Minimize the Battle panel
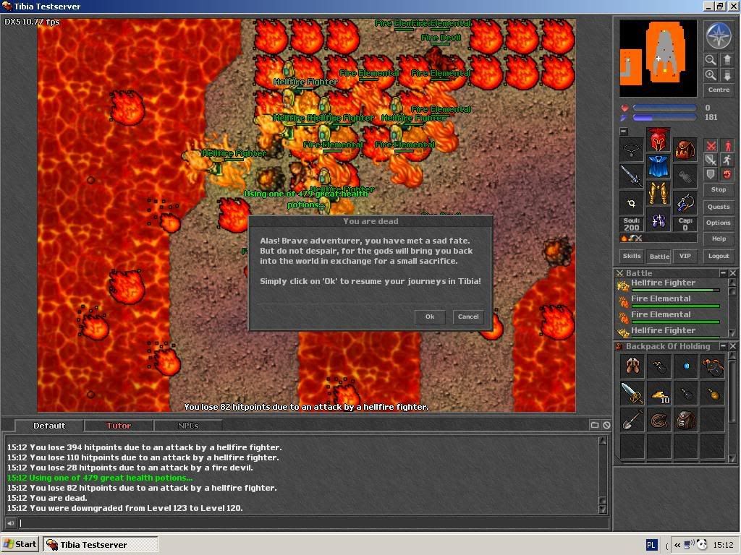741x555 pixels. pos(723,272)
